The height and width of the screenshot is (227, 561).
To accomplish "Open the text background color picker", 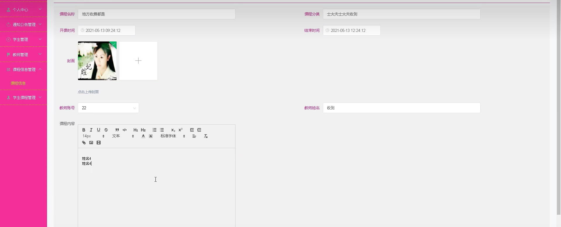I will [x=151, y=136].
